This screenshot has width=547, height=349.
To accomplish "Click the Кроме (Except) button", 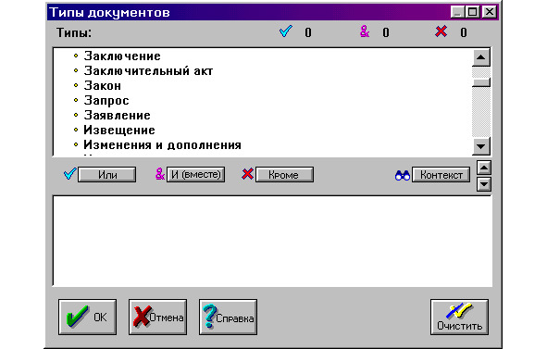I will point(284,174).
